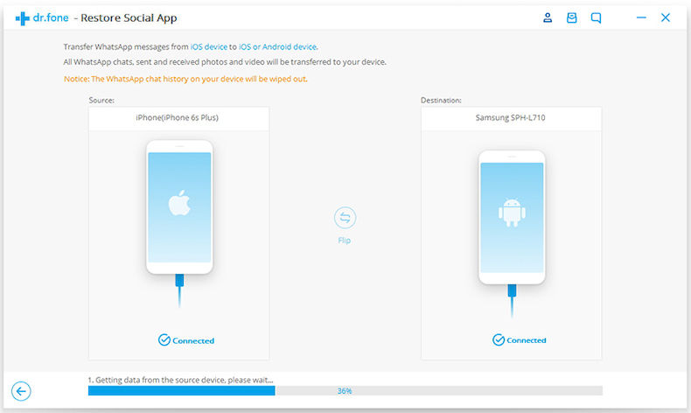Screen dimensions: 691x413
Task: Click the iOS or Android device link
Action: 277,46
